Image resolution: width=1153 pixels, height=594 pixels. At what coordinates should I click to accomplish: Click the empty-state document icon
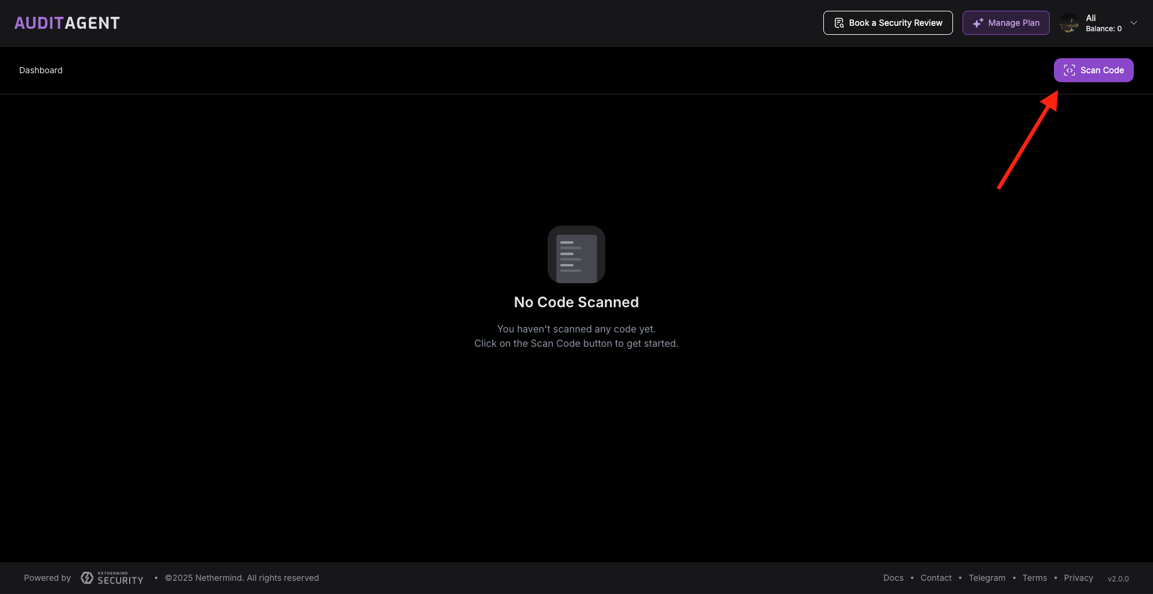(576, 254)
